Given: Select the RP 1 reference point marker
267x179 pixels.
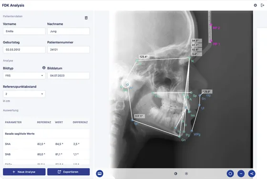Looking at the screenshot, I should (x=211, y=41).
